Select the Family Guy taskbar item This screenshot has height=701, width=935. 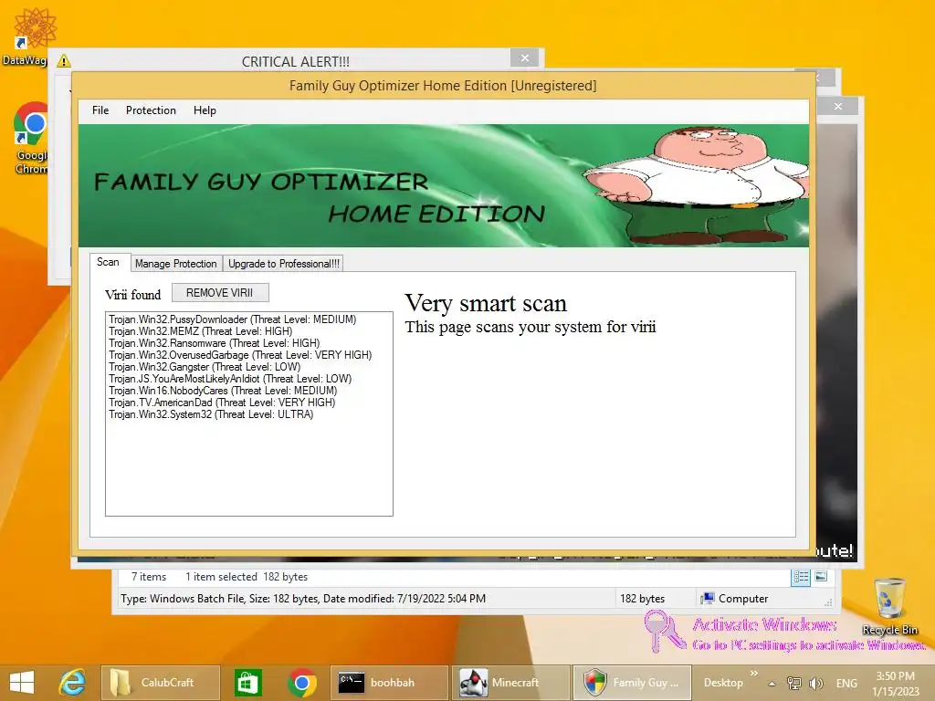(x=632, y=683)
